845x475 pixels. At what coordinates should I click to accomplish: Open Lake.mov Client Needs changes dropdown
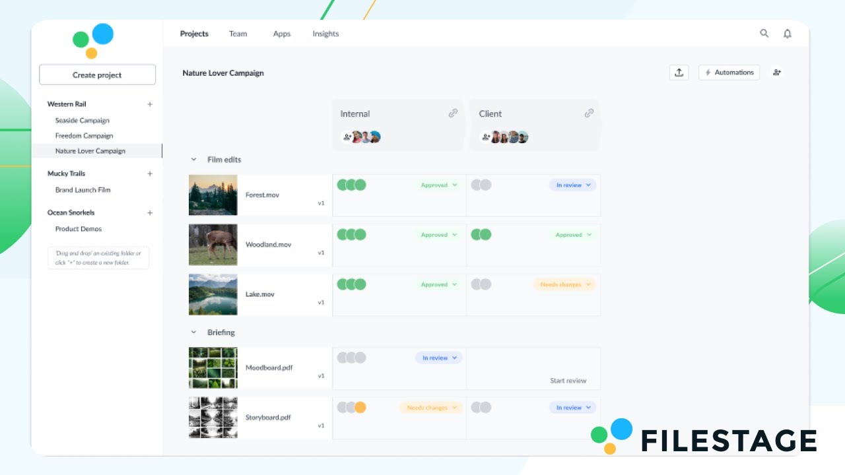564,284
